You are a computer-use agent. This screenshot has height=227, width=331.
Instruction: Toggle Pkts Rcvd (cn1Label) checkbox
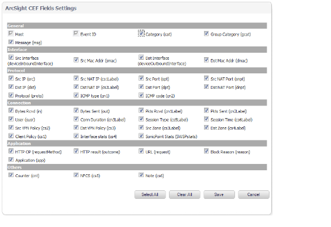[x=141, y=111]
